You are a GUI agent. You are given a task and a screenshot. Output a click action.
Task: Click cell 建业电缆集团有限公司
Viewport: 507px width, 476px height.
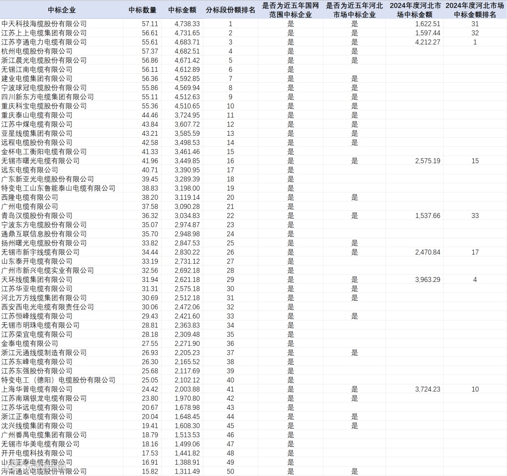(x=37, y=78)
